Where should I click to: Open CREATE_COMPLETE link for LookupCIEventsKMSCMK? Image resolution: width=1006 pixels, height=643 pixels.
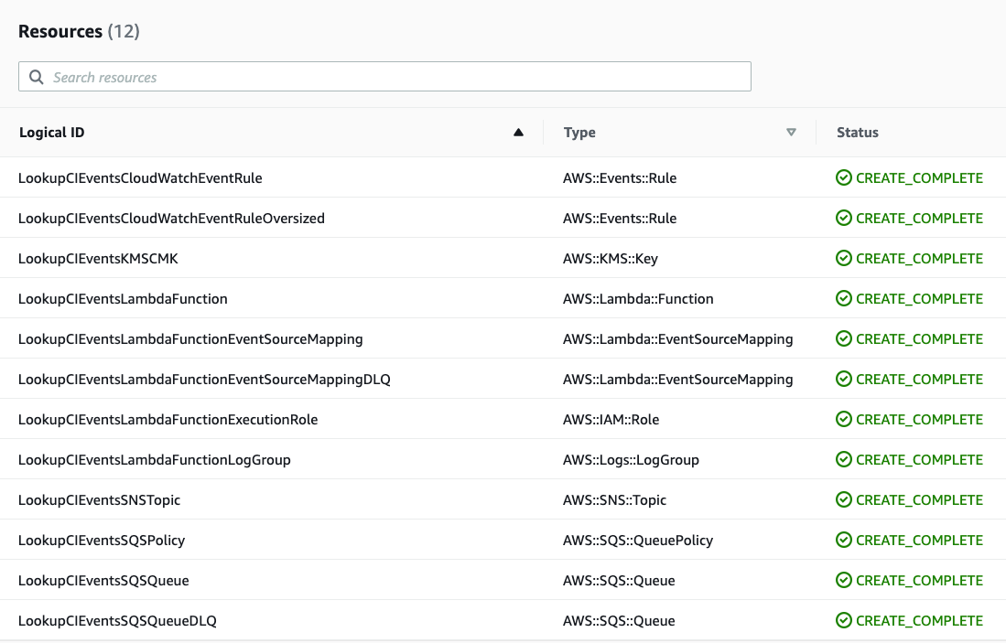coord(919,258)
